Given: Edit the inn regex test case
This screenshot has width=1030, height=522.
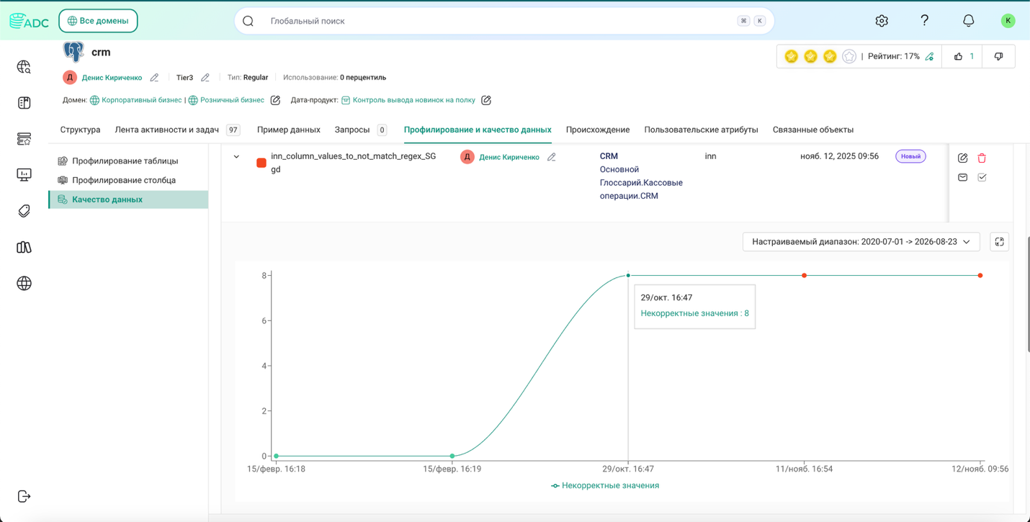Looking at the screenshot, I should [x=963, y=158].
